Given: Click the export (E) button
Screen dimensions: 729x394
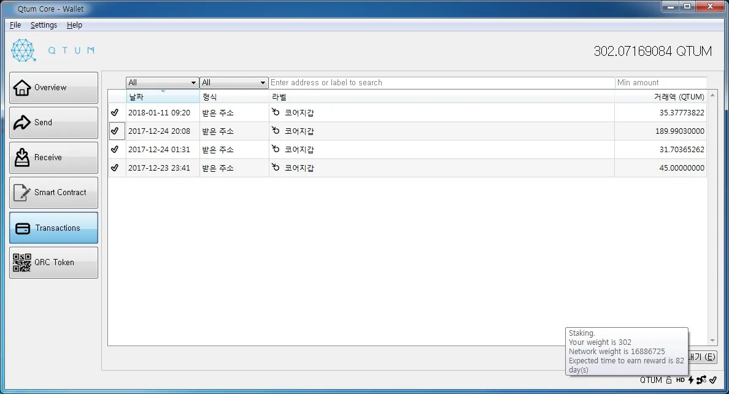Looking at the screenshot, I should coord(702,357).
